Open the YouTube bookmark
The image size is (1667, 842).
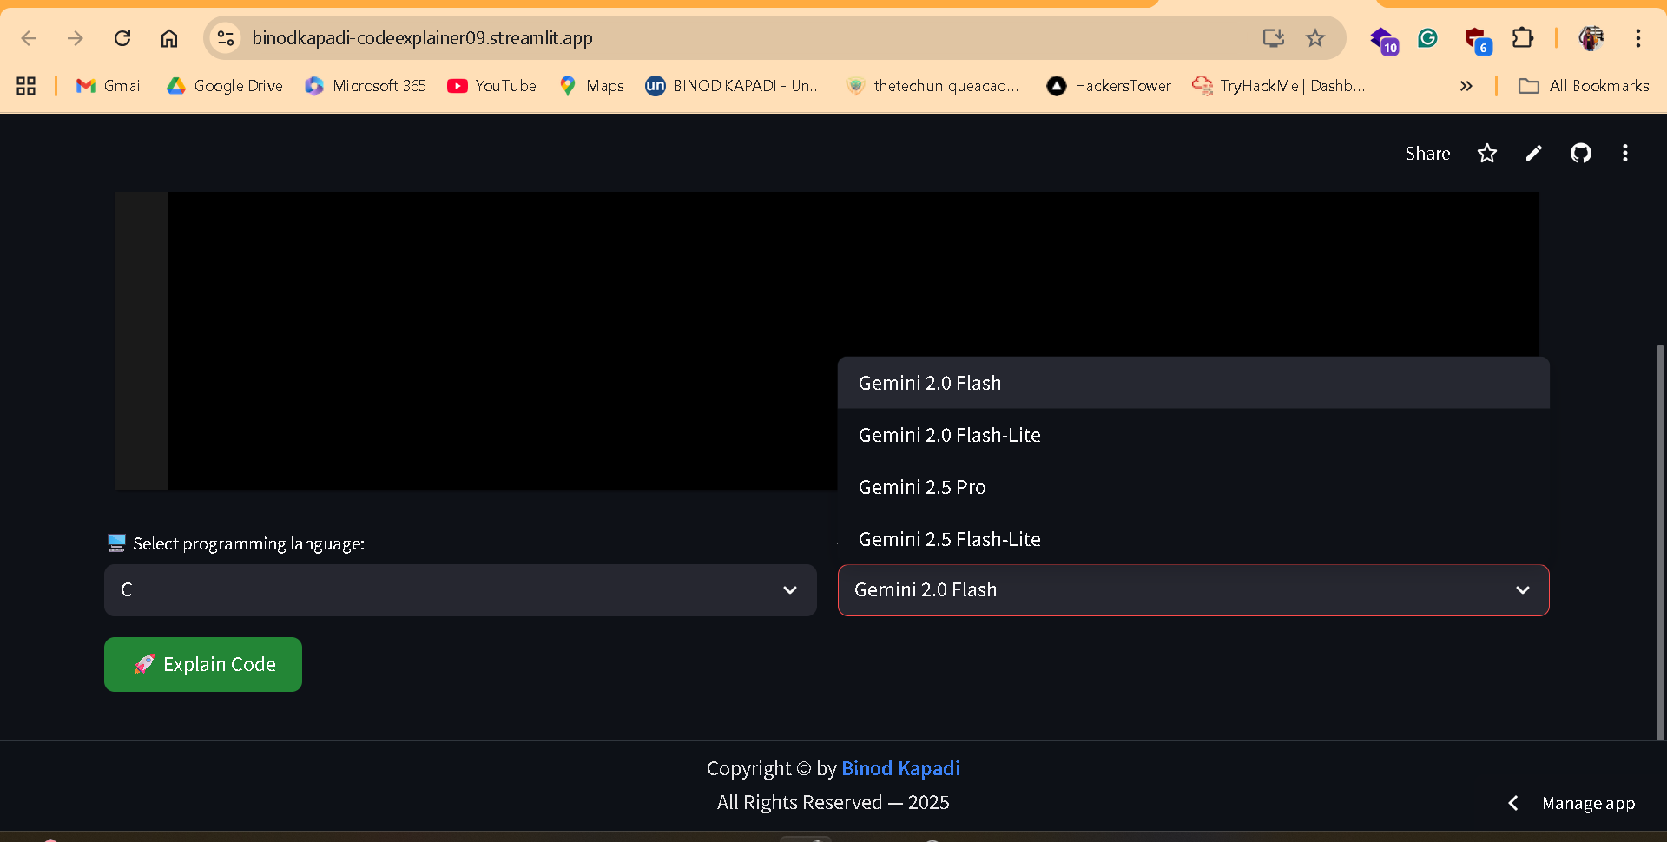coord(491,85)
